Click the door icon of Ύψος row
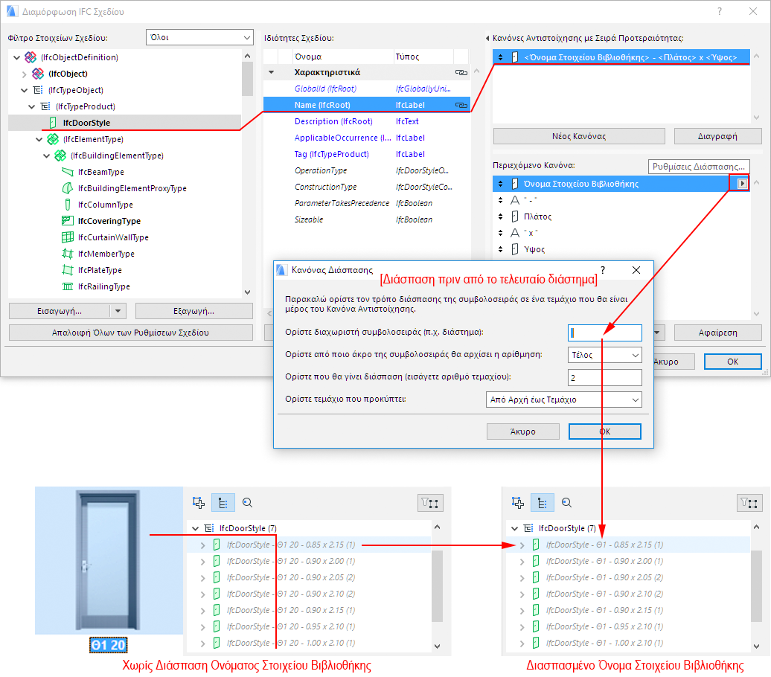This screenshot has width=771, height=677. 515,249
